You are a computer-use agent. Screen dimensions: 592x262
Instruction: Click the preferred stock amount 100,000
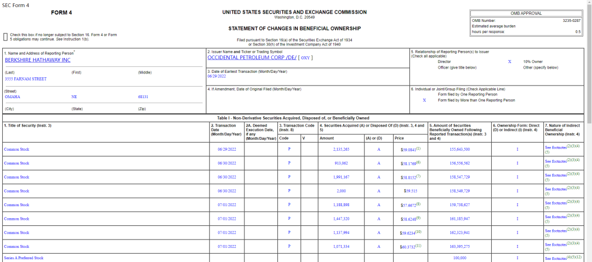[460, 258]
